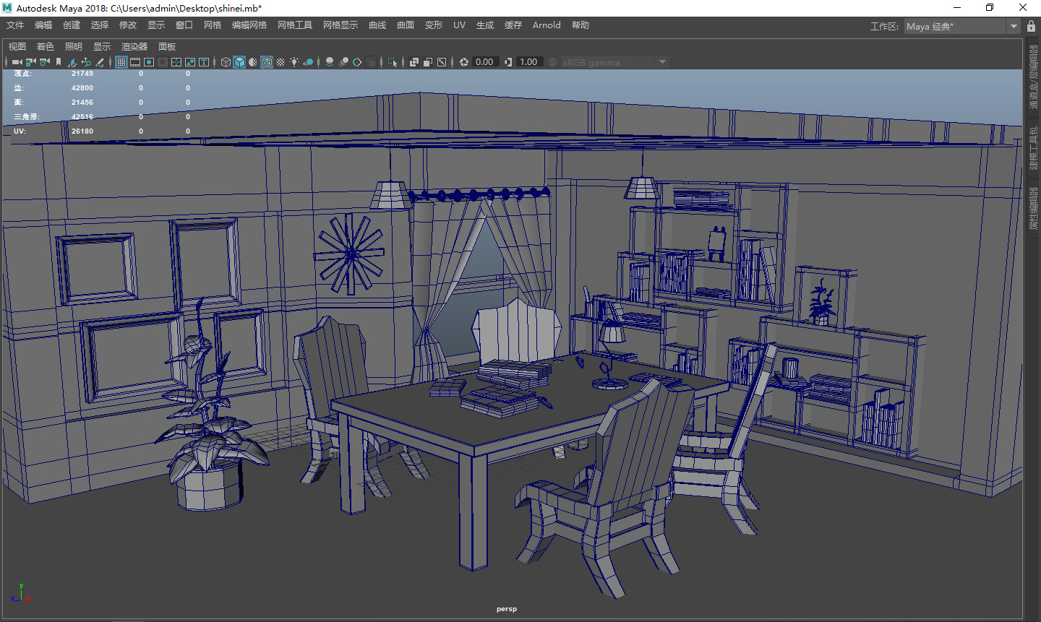
Task: Click the exposure aperture icon
Action: click(463, 62)
